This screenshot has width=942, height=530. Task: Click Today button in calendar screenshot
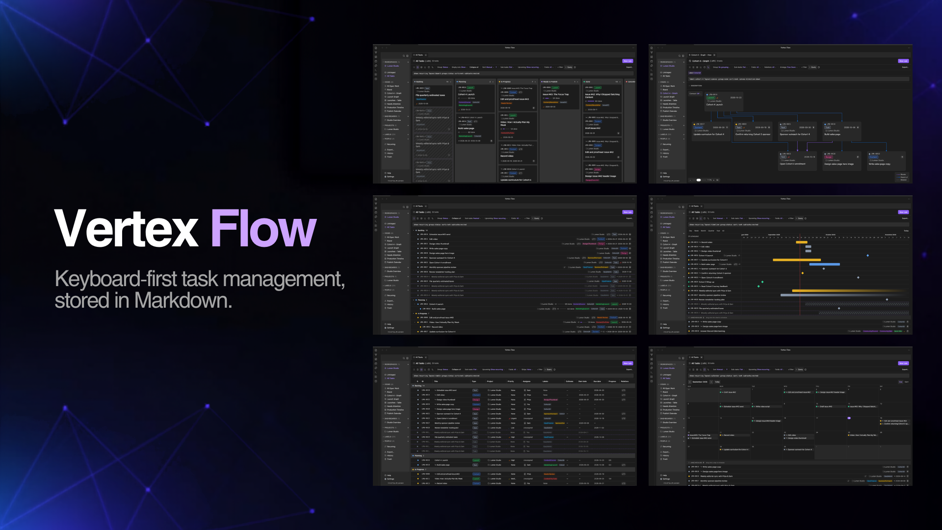click(x=717, y=382)
